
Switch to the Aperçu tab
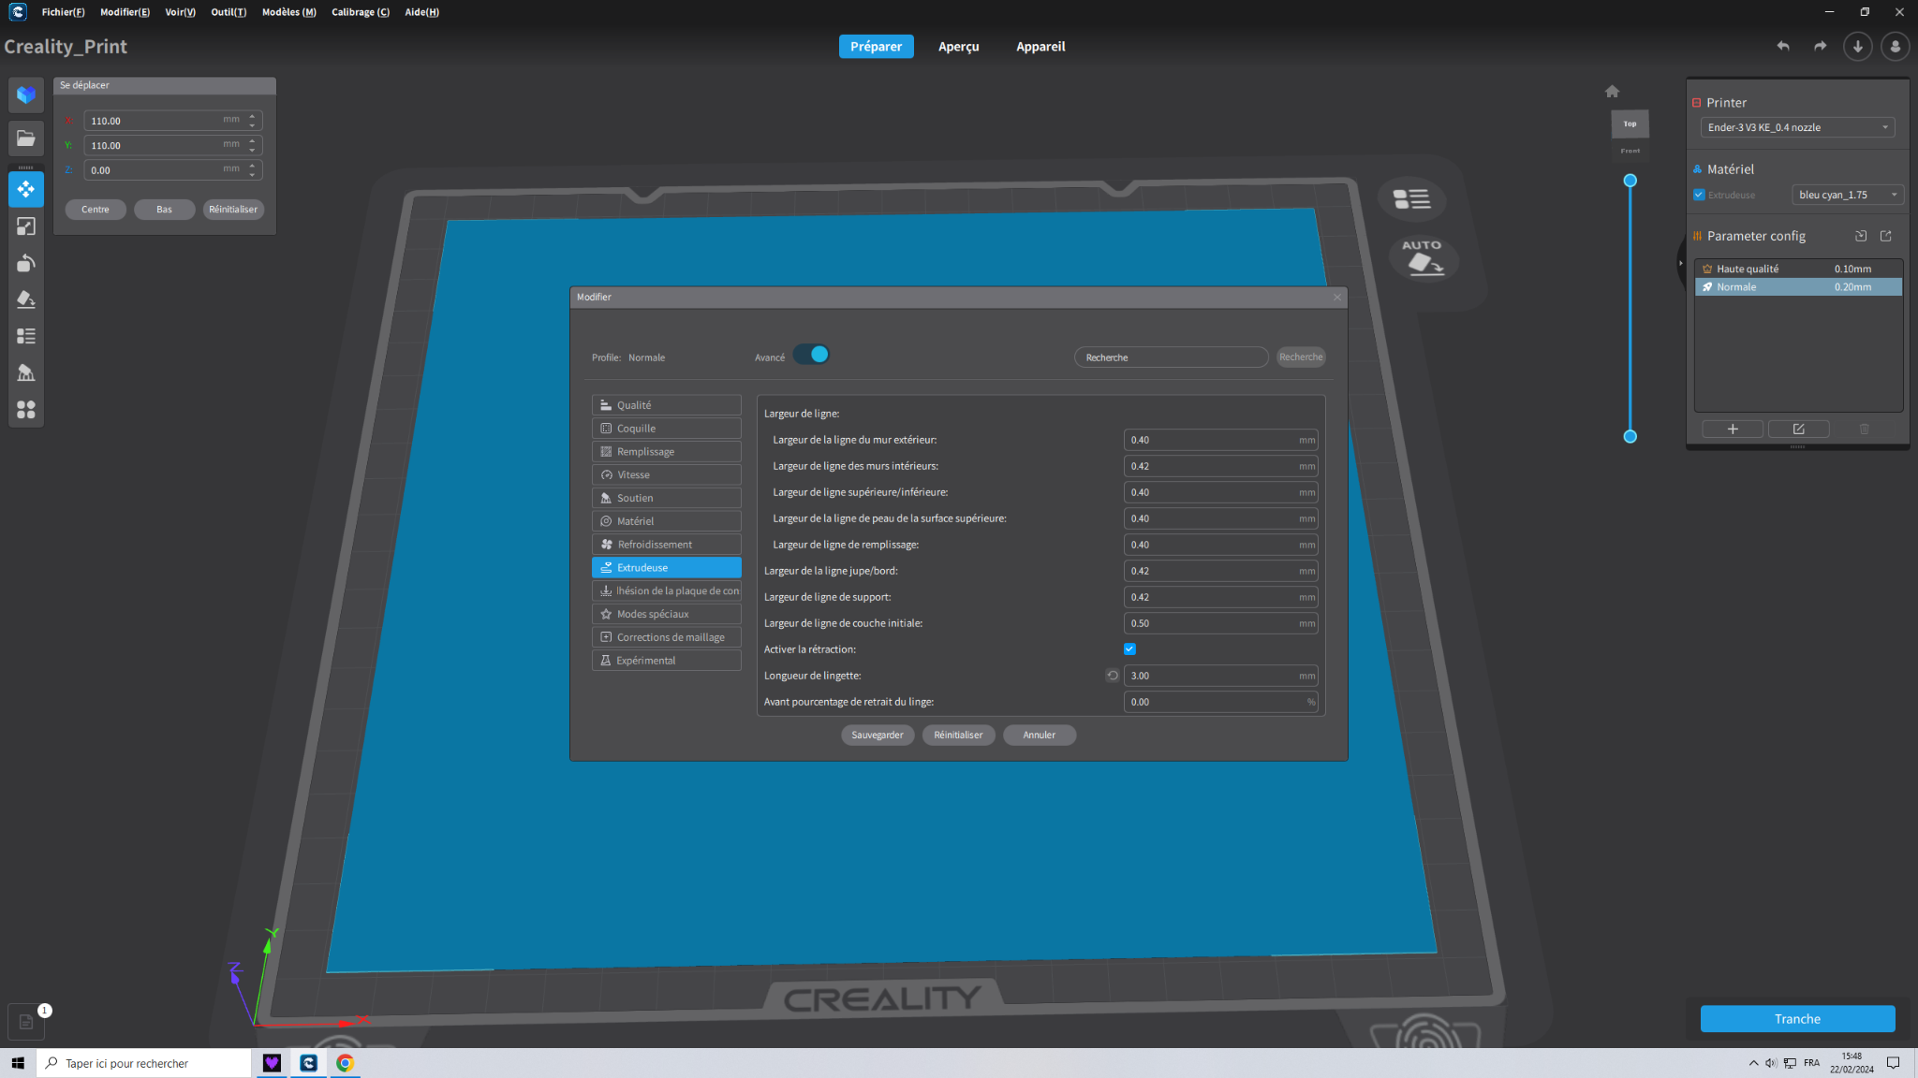click(x=958, y=46)
